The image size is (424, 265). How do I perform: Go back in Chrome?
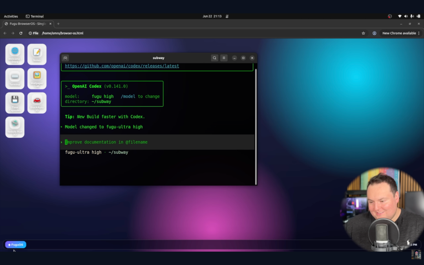pyautogui.click(x=5, y=33)
